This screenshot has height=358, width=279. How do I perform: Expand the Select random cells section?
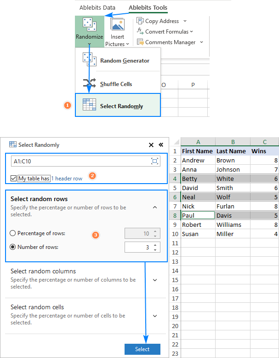coord(155,316)
